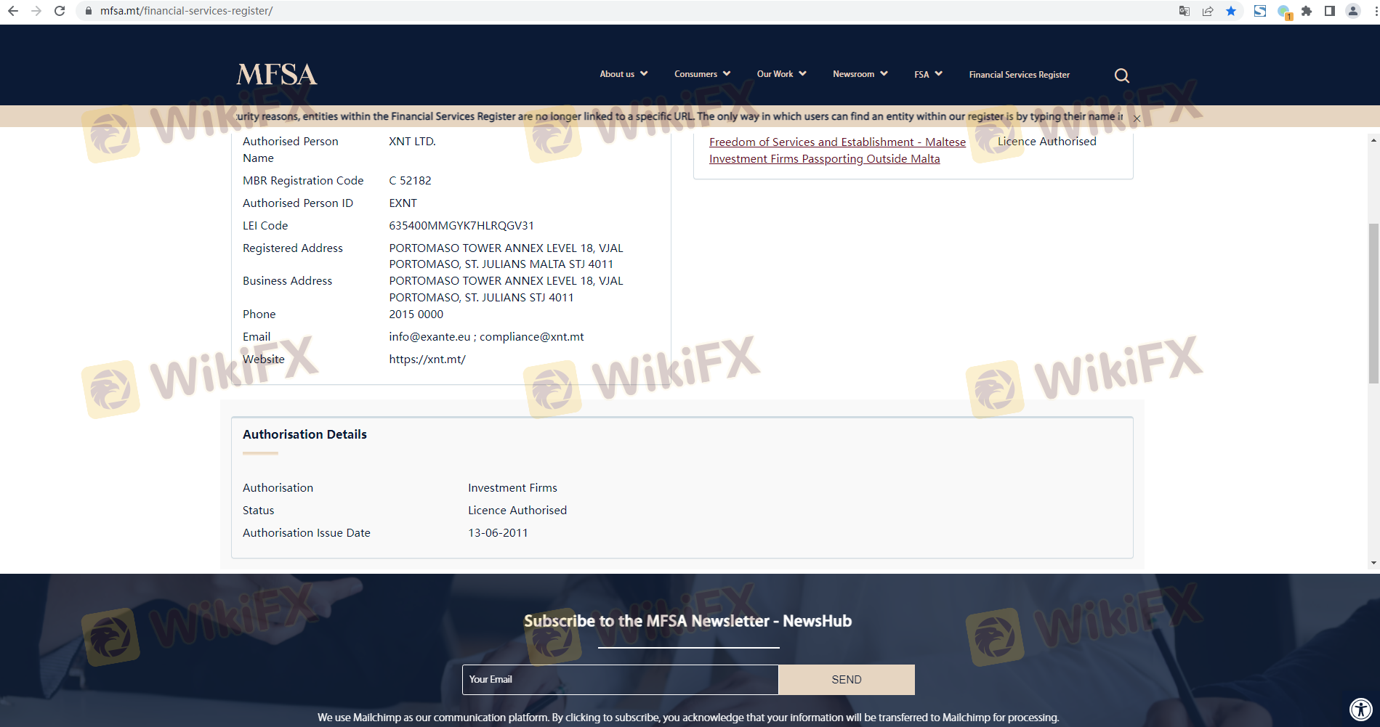The height and width of the screenshot is (727, 1380).
Task: Expand the Newsroom menu
Action: (x=860, y=74)
